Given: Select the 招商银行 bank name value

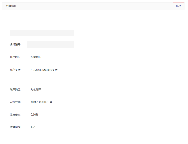Looking at the screenshot, I should point(36,57).
